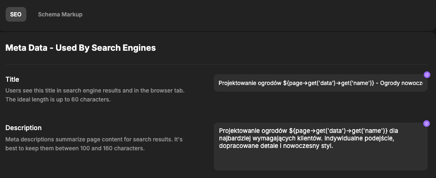Place cursor on 'Projektowanie' in the Title input

click(234, 83)
